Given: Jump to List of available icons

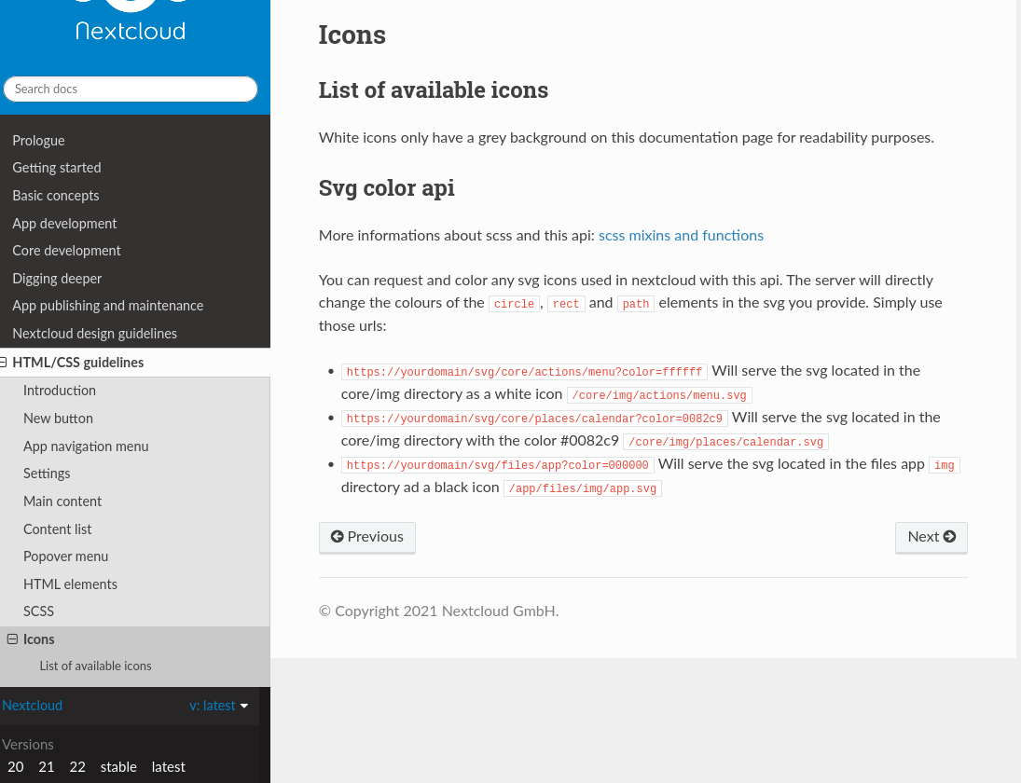Looking at the screenshot, I should click(95, 666).
